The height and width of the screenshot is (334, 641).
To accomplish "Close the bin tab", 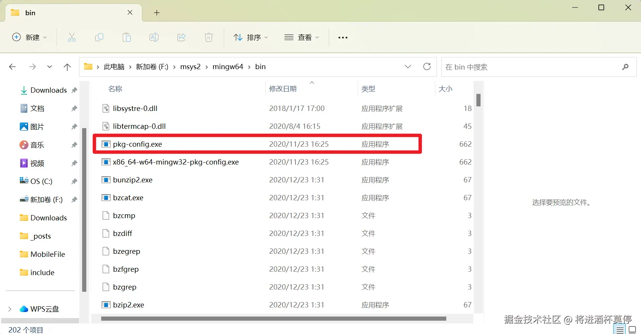I will pos(130,13).
